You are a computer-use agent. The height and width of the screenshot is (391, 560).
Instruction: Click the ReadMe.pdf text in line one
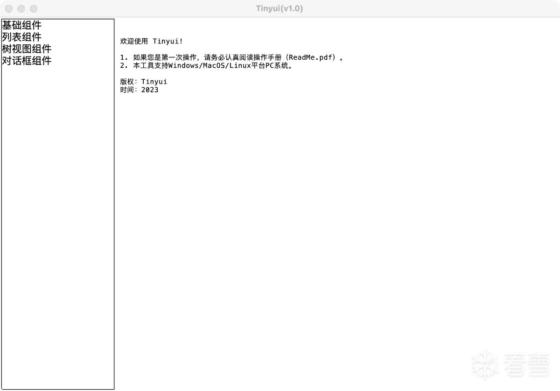coord(312,57)
